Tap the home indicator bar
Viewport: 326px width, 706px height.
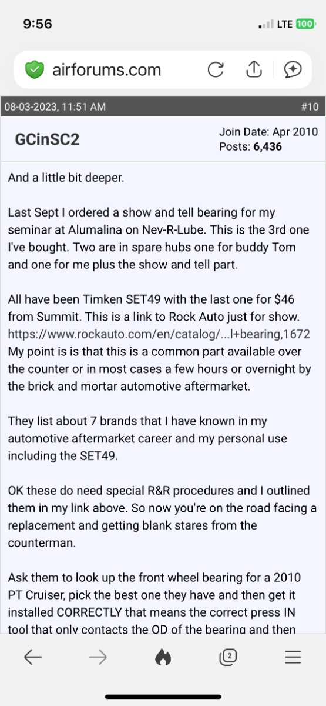163,697
